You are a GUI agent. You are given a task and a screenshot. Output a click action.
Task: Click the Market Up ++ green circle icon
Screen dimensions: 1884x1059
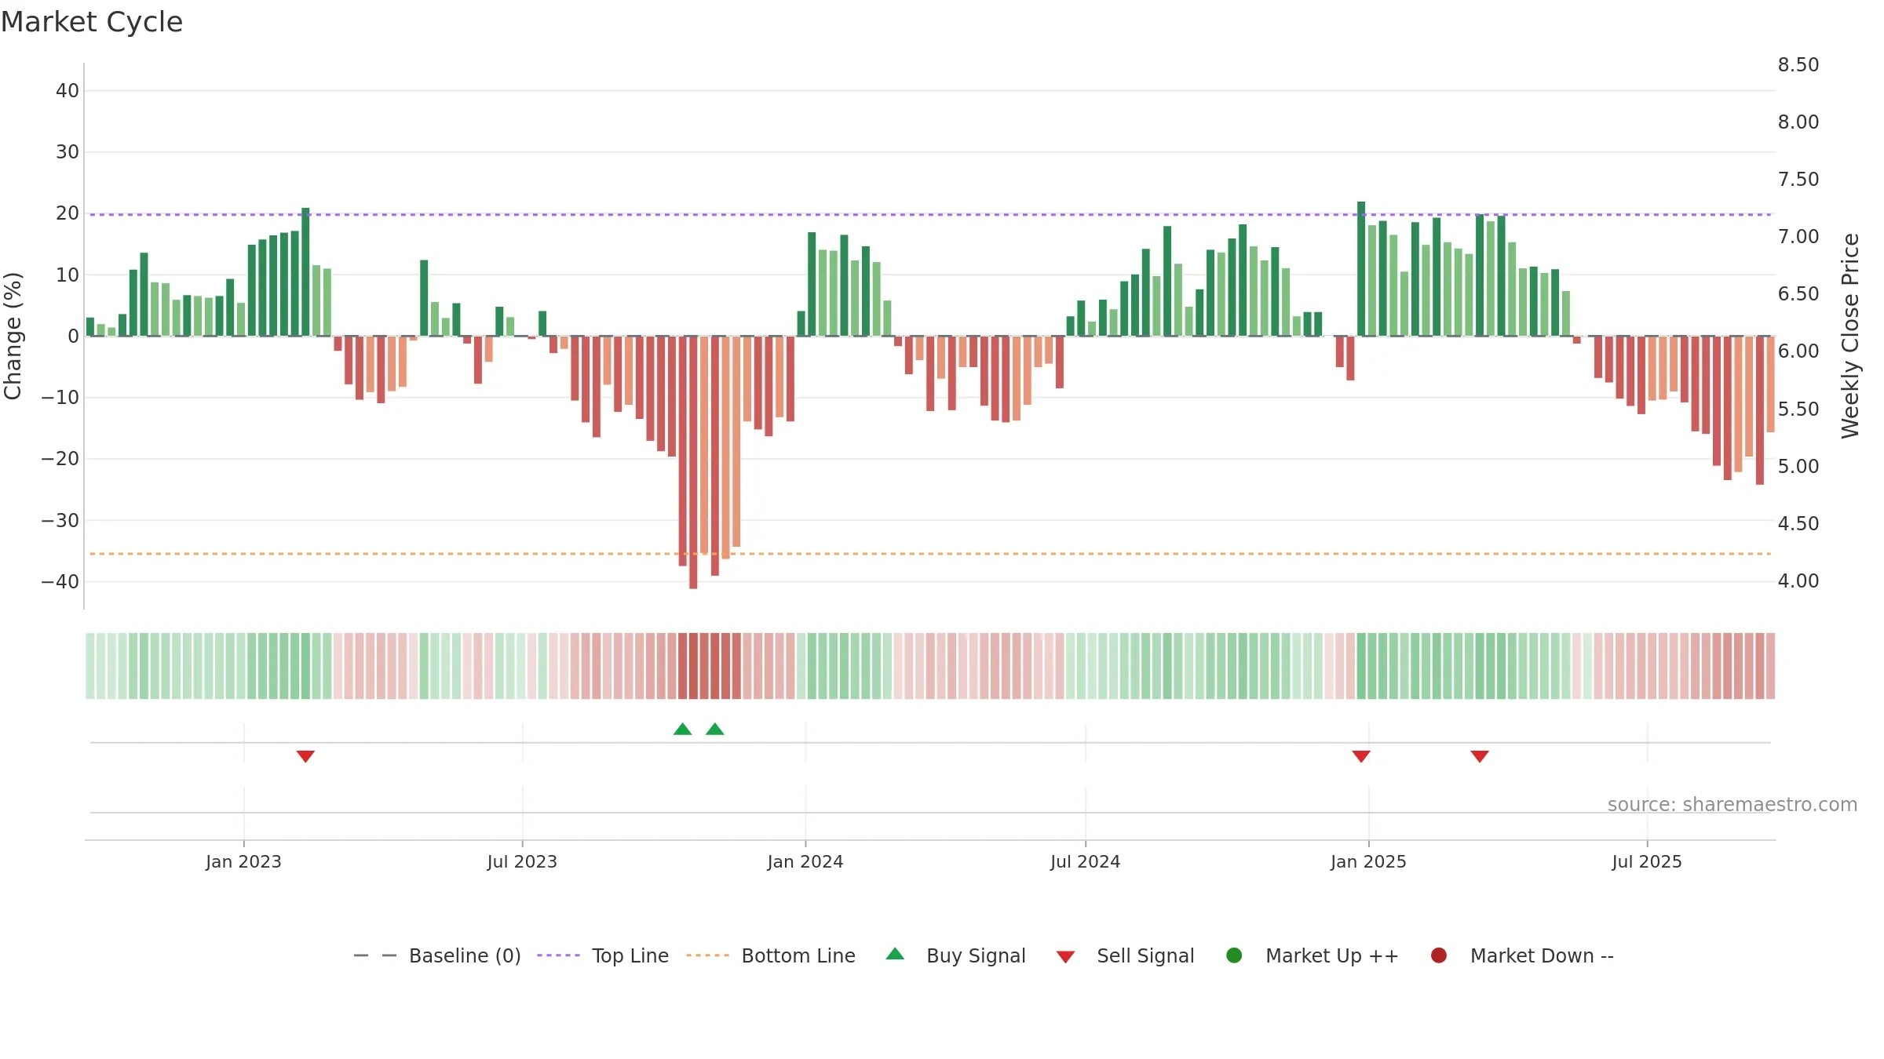coord(1234,955)
